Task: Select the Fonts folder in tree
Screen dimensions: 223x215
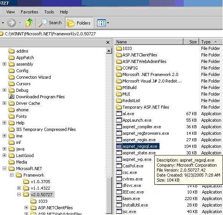Action: (17, 116)
